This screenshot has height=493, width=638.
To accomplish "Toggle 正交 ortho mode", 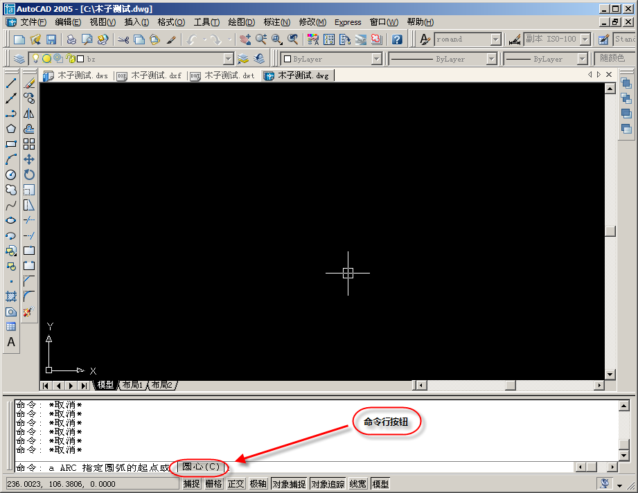I will point(236,484).
